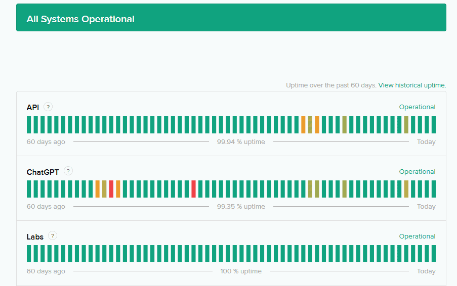Select the API component name
The height and width of the screenshot is (286, 457).
pyautogui.click(x=32, y=107)
